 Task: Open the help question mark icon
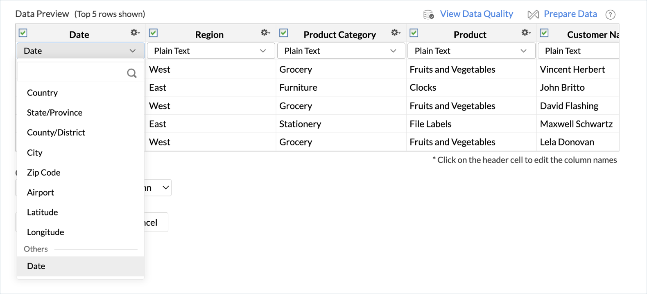coord(610,15)
